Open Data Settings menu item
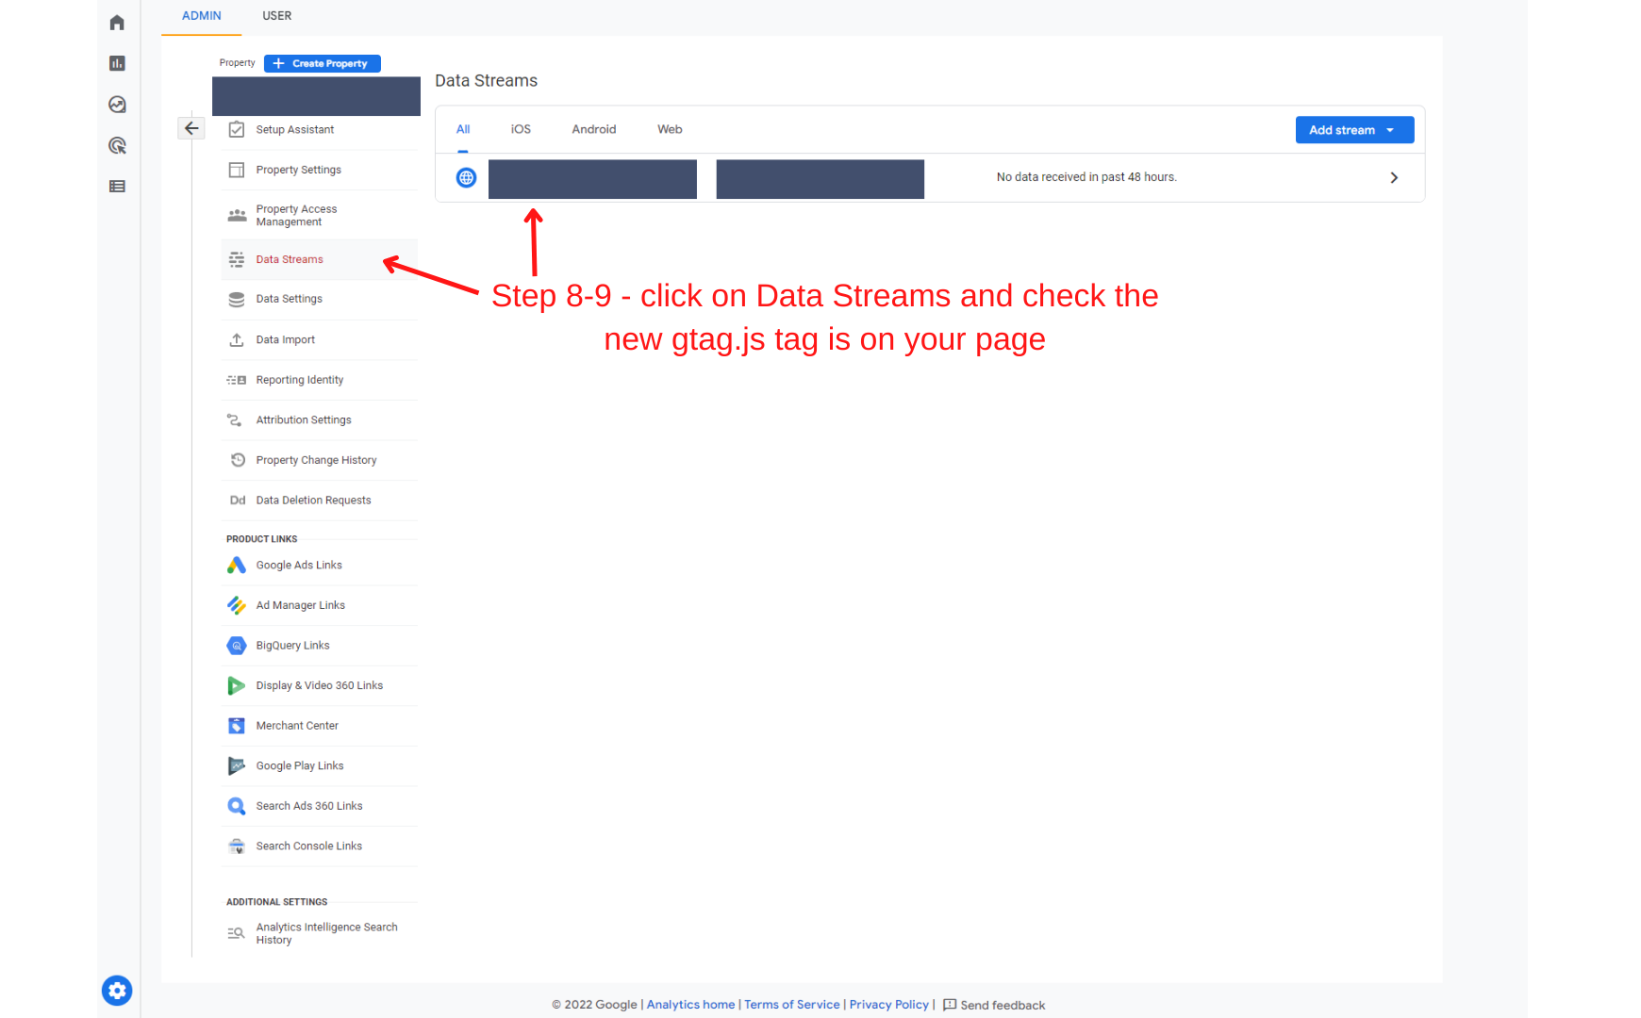 click(x=289, y=299)
